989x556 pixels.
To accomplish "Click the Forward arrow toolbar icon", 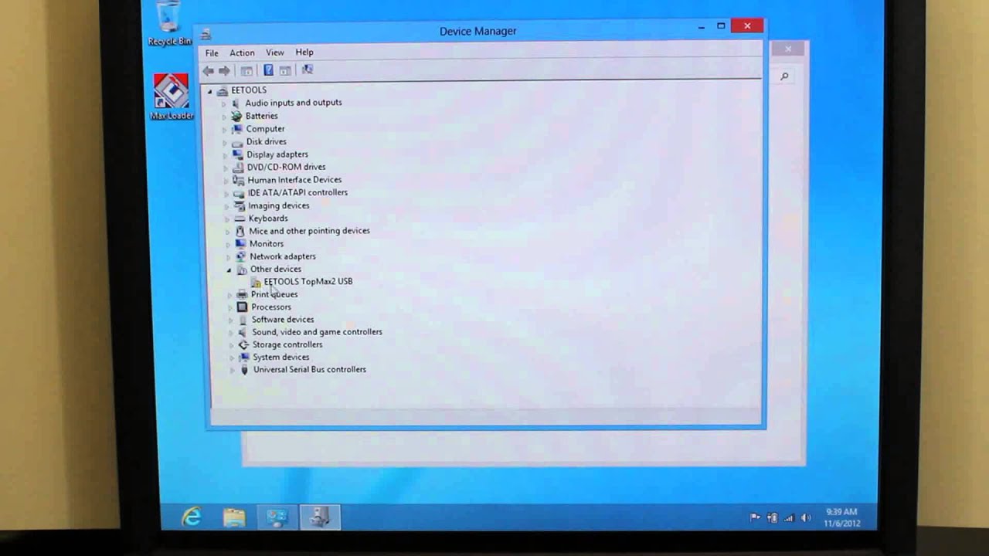I will (x=224, y=70).
